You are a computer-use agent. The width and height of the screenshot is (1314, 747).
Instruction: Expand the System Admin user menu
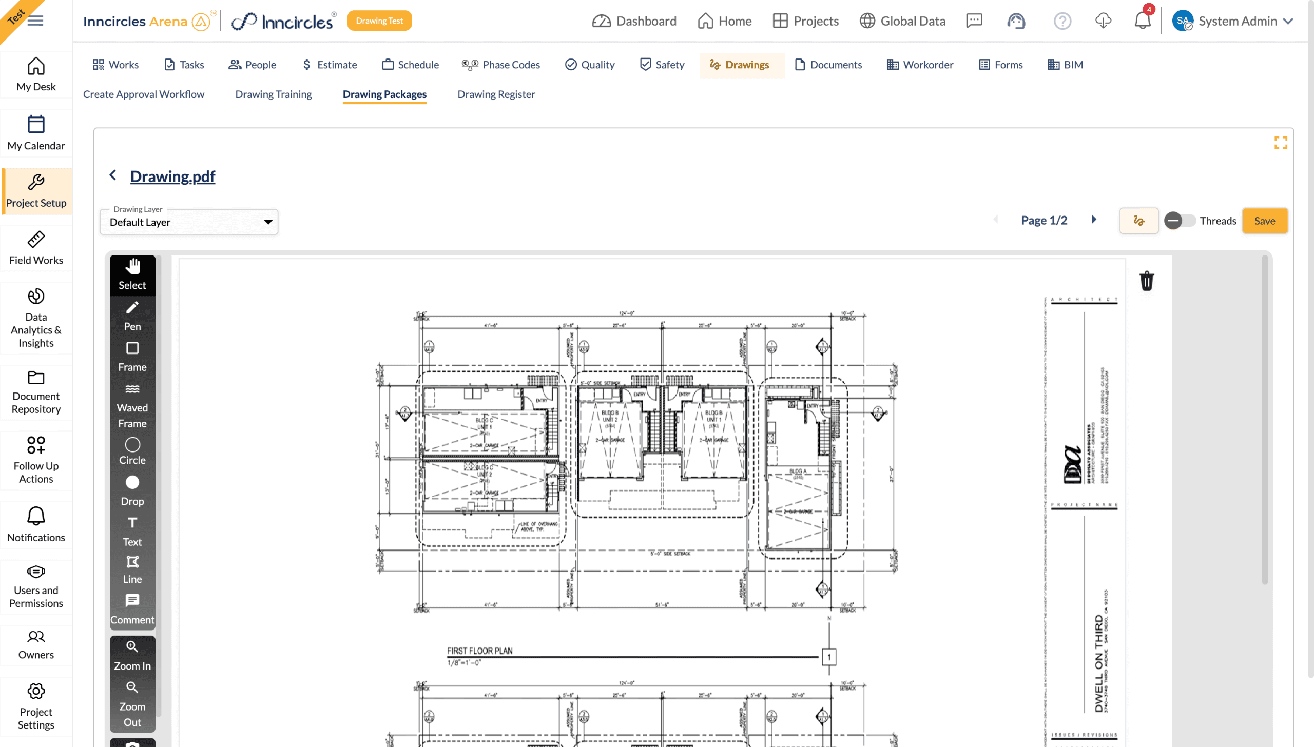coord(1232,21)
